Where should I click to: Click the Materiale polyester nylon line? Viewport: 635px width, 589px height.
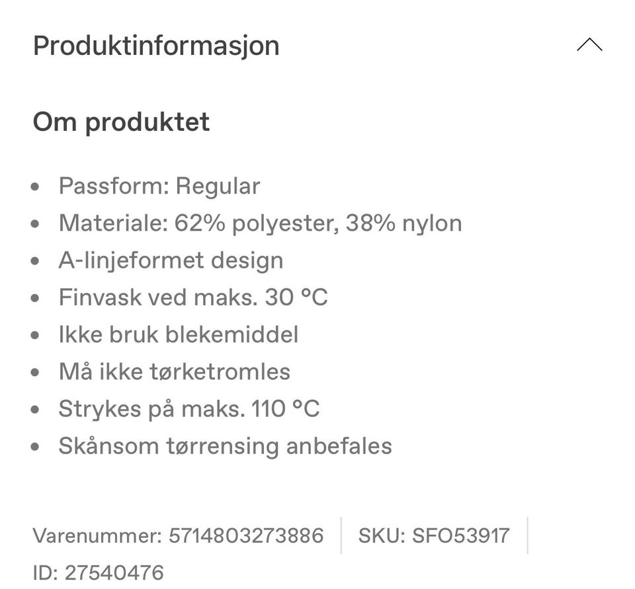click(x=260, y=223)
